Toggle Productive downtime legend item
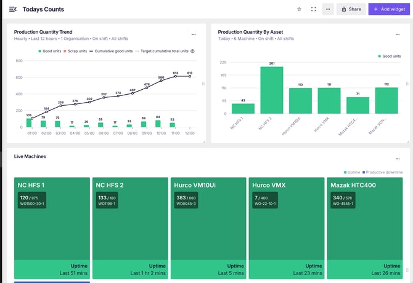Image resolution: width=413 pixels, height=283 pixels. [x=382, y=172]
